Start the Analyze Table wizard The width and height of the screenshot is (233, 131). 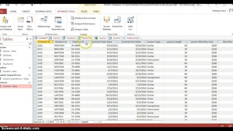pos(79,29)
